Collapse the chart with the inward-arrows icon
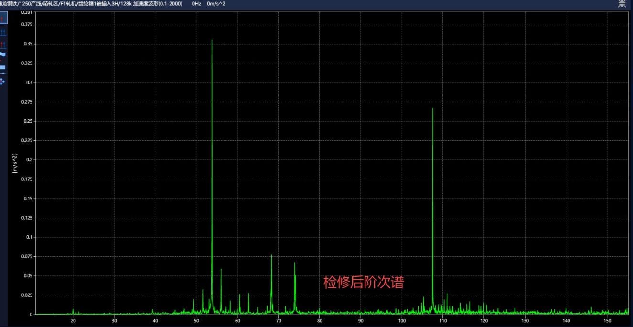Image resolution: width=633 pixels, height=327 pixels. (x=622, y=4)
